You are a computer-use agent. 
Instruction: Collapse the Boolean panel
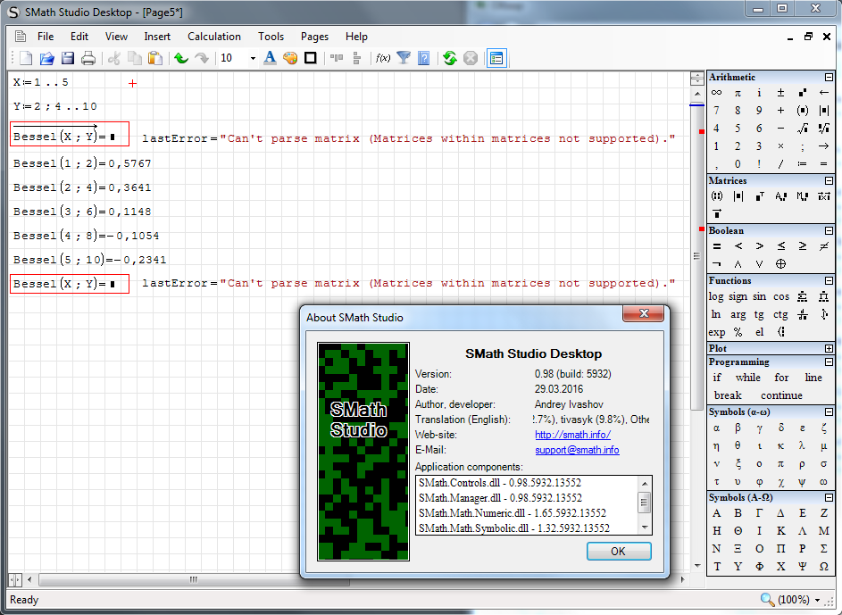829,230
